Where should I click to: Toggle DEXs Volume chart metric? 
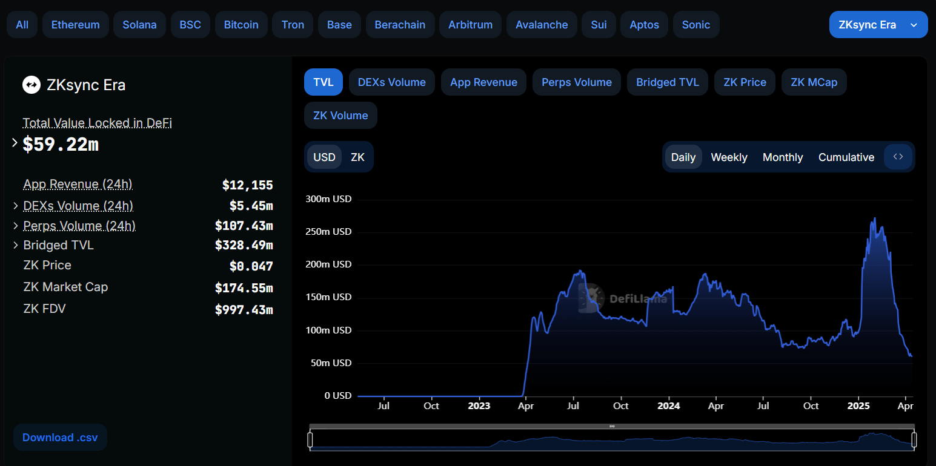pyautogui.click(x=392, y=82)
